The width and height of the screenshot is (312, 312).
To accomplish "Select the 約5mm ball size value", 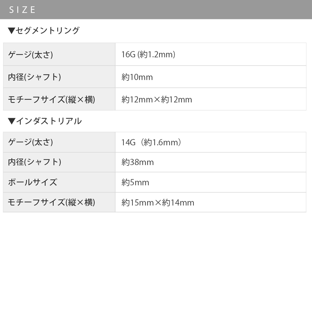I will [135, 182].
